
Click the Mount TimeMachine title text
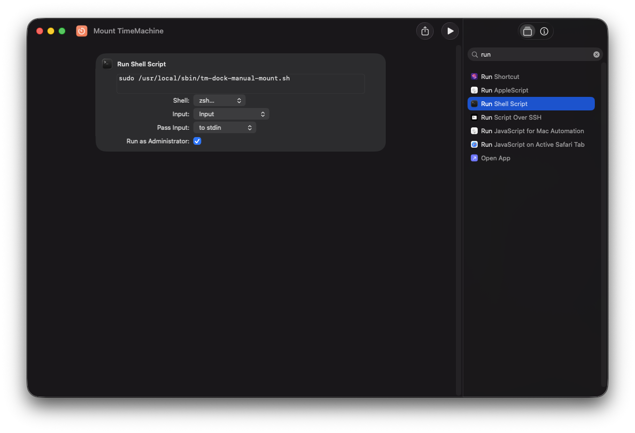[x=128, y=31]
